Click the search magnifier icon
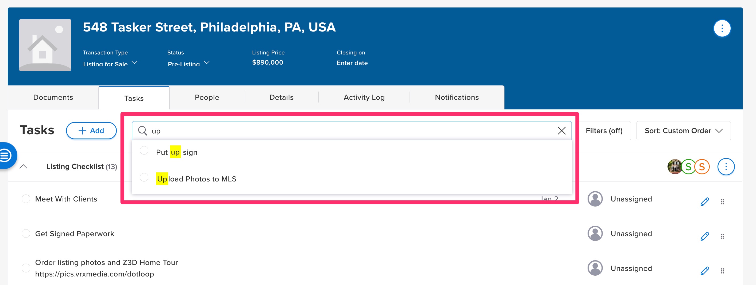The height and width of the screenshot is (285, 756). tap(143, 131)
